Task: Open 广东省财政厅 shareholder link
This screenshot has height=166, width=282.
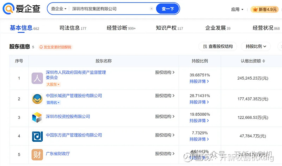Action: 58,154
